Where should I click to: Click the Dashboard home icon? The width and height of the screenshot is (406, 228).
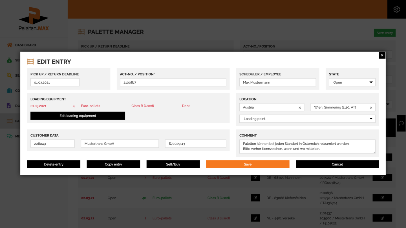click(10, 45)
